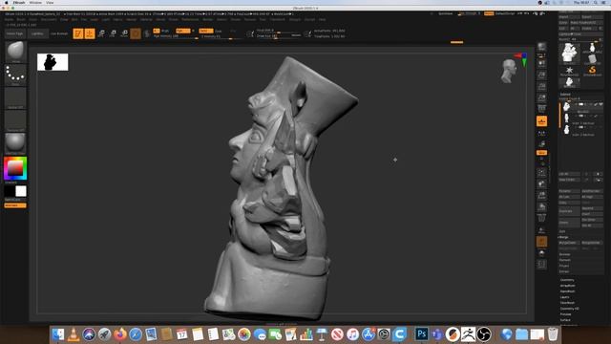The height and width of the screenshot is (344, 611).
Task: Click the QuickSave button
Action: pos(446,13)
